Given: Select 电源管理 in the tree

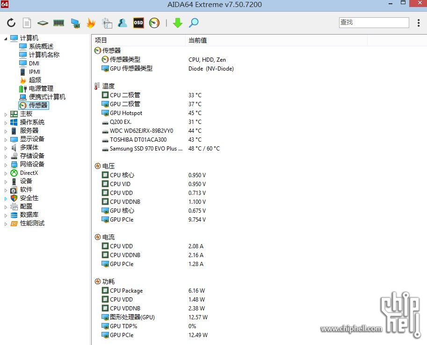Looking at the screenshot, I should coord(41,88).
